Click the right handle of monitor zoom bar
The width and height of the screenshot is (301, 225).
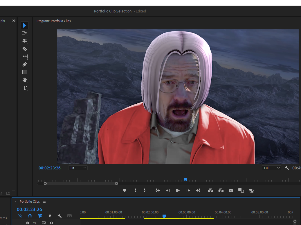point(116,184)
